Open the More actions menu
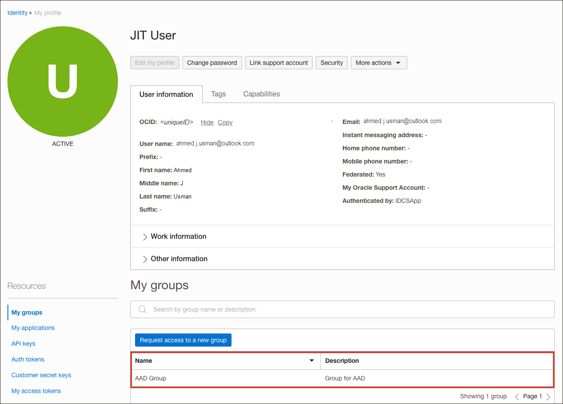 (x=378, y=62)
